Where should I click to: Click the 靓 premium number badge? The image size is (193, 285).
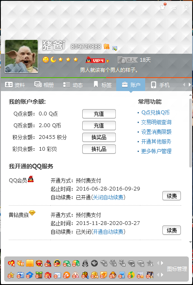(x=107, y=47)
